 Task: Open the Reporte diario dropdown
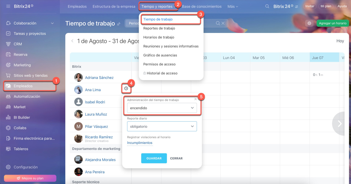[162, 126]
